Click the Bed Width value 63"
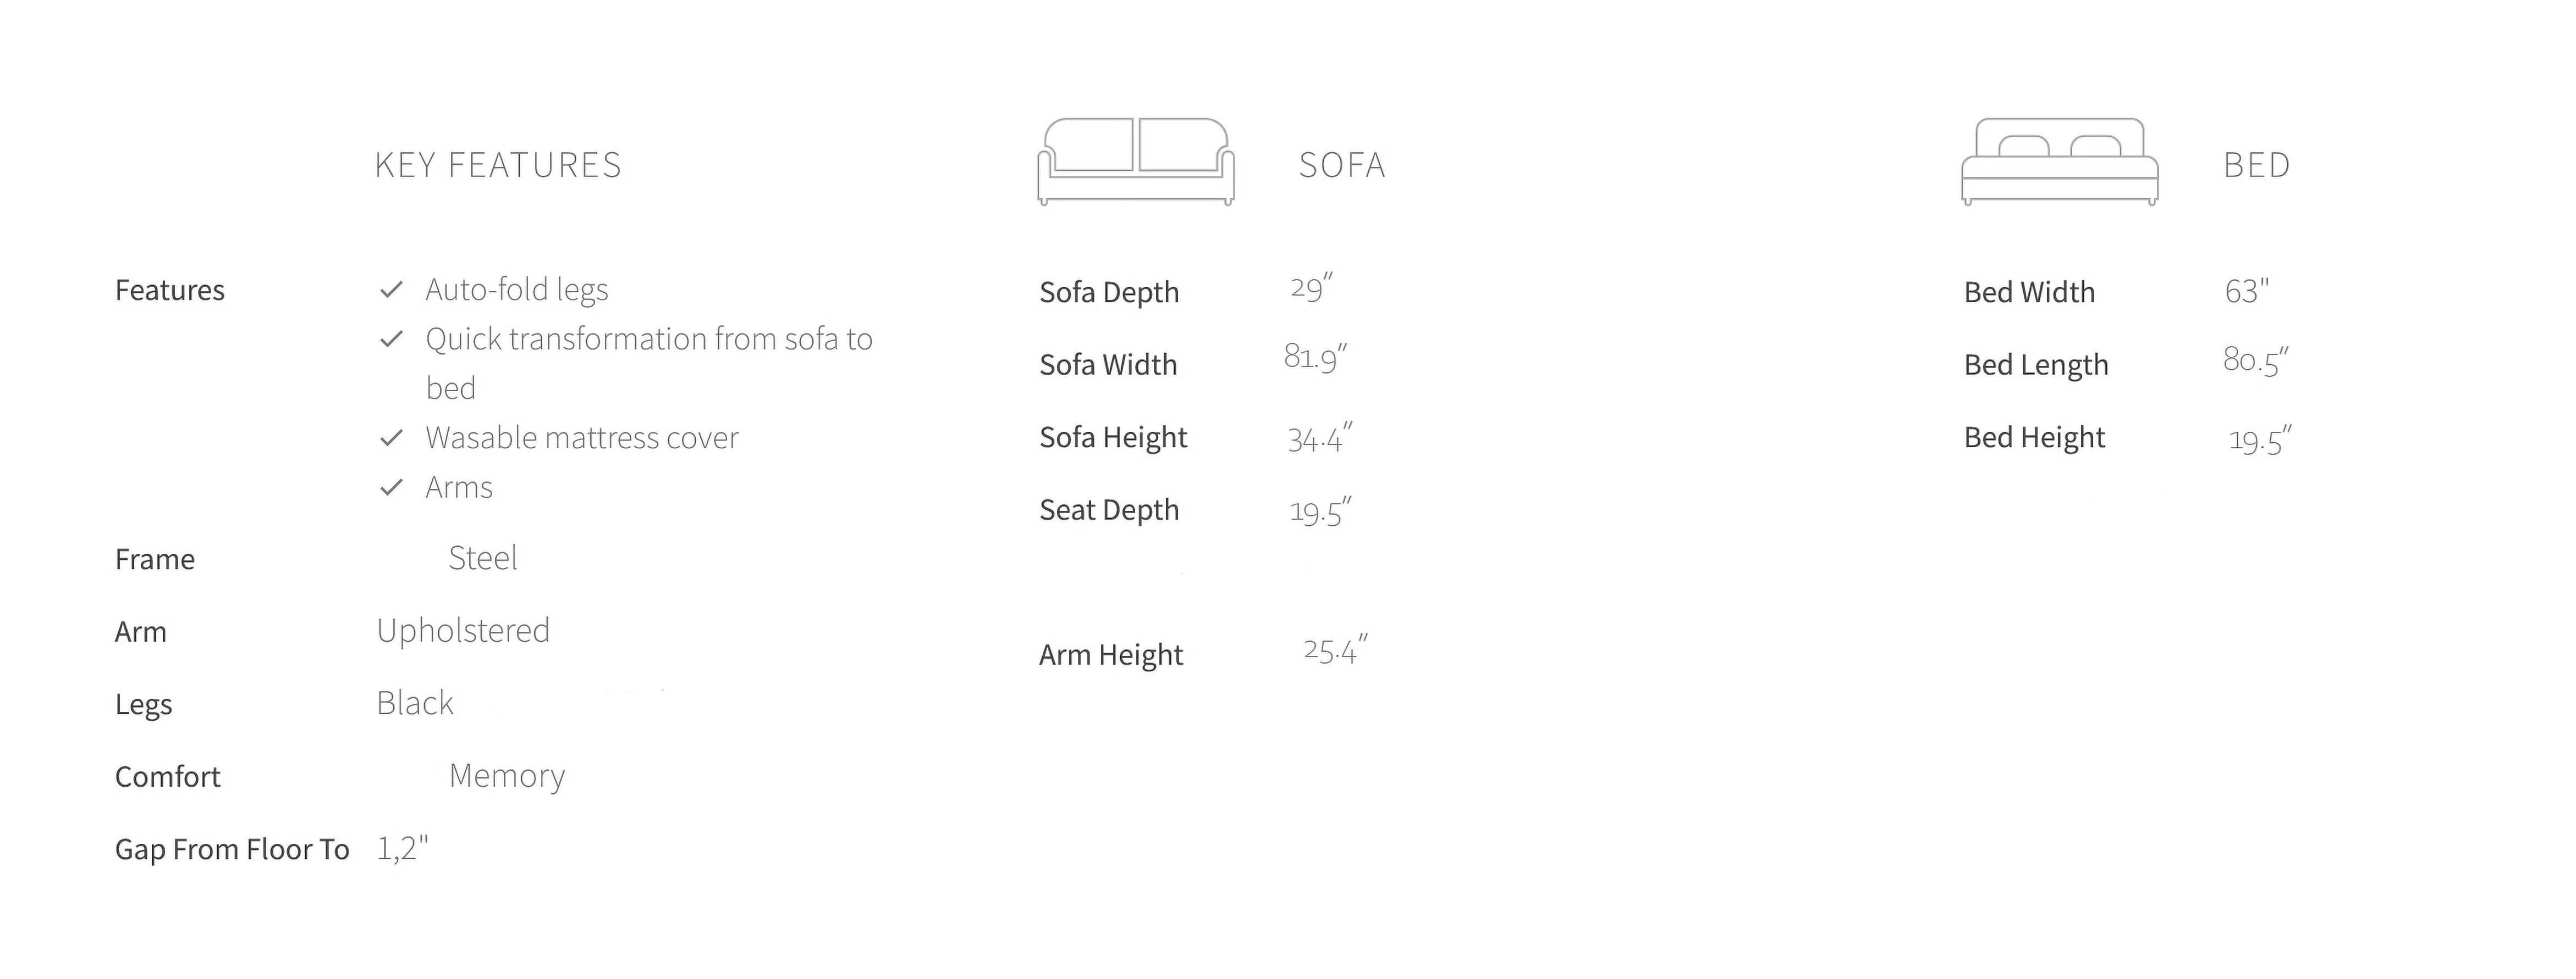The height and width of the screenshot is (979, 2576). click(2246, 291)
